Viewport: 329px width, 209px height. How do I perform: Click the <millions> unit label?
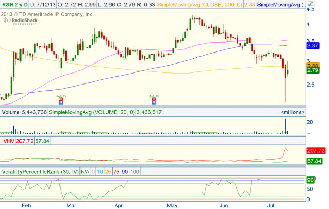coord(293,112)
